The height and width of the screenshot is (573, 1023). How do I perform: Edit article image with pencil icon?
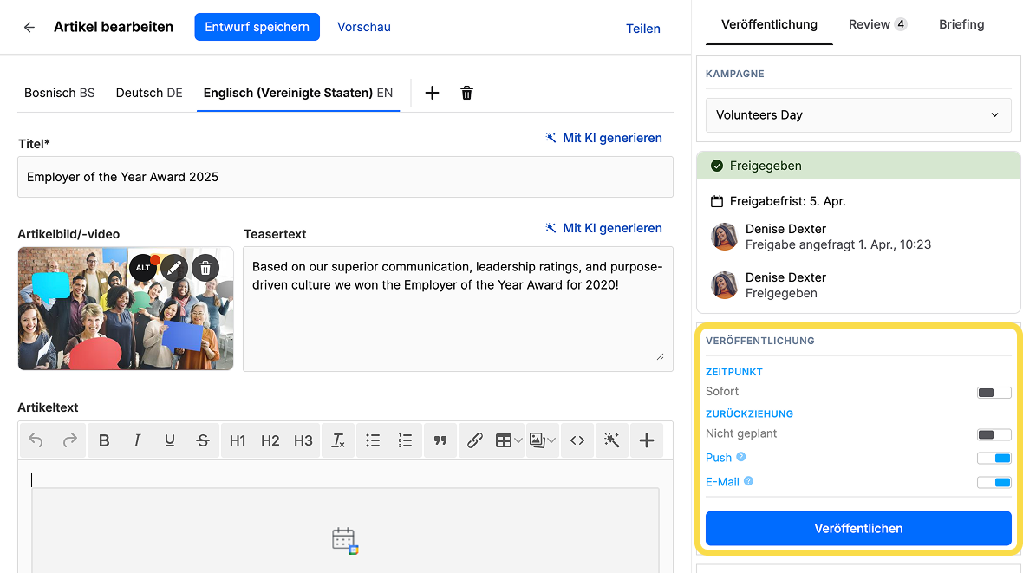click(x=174, y=268)
